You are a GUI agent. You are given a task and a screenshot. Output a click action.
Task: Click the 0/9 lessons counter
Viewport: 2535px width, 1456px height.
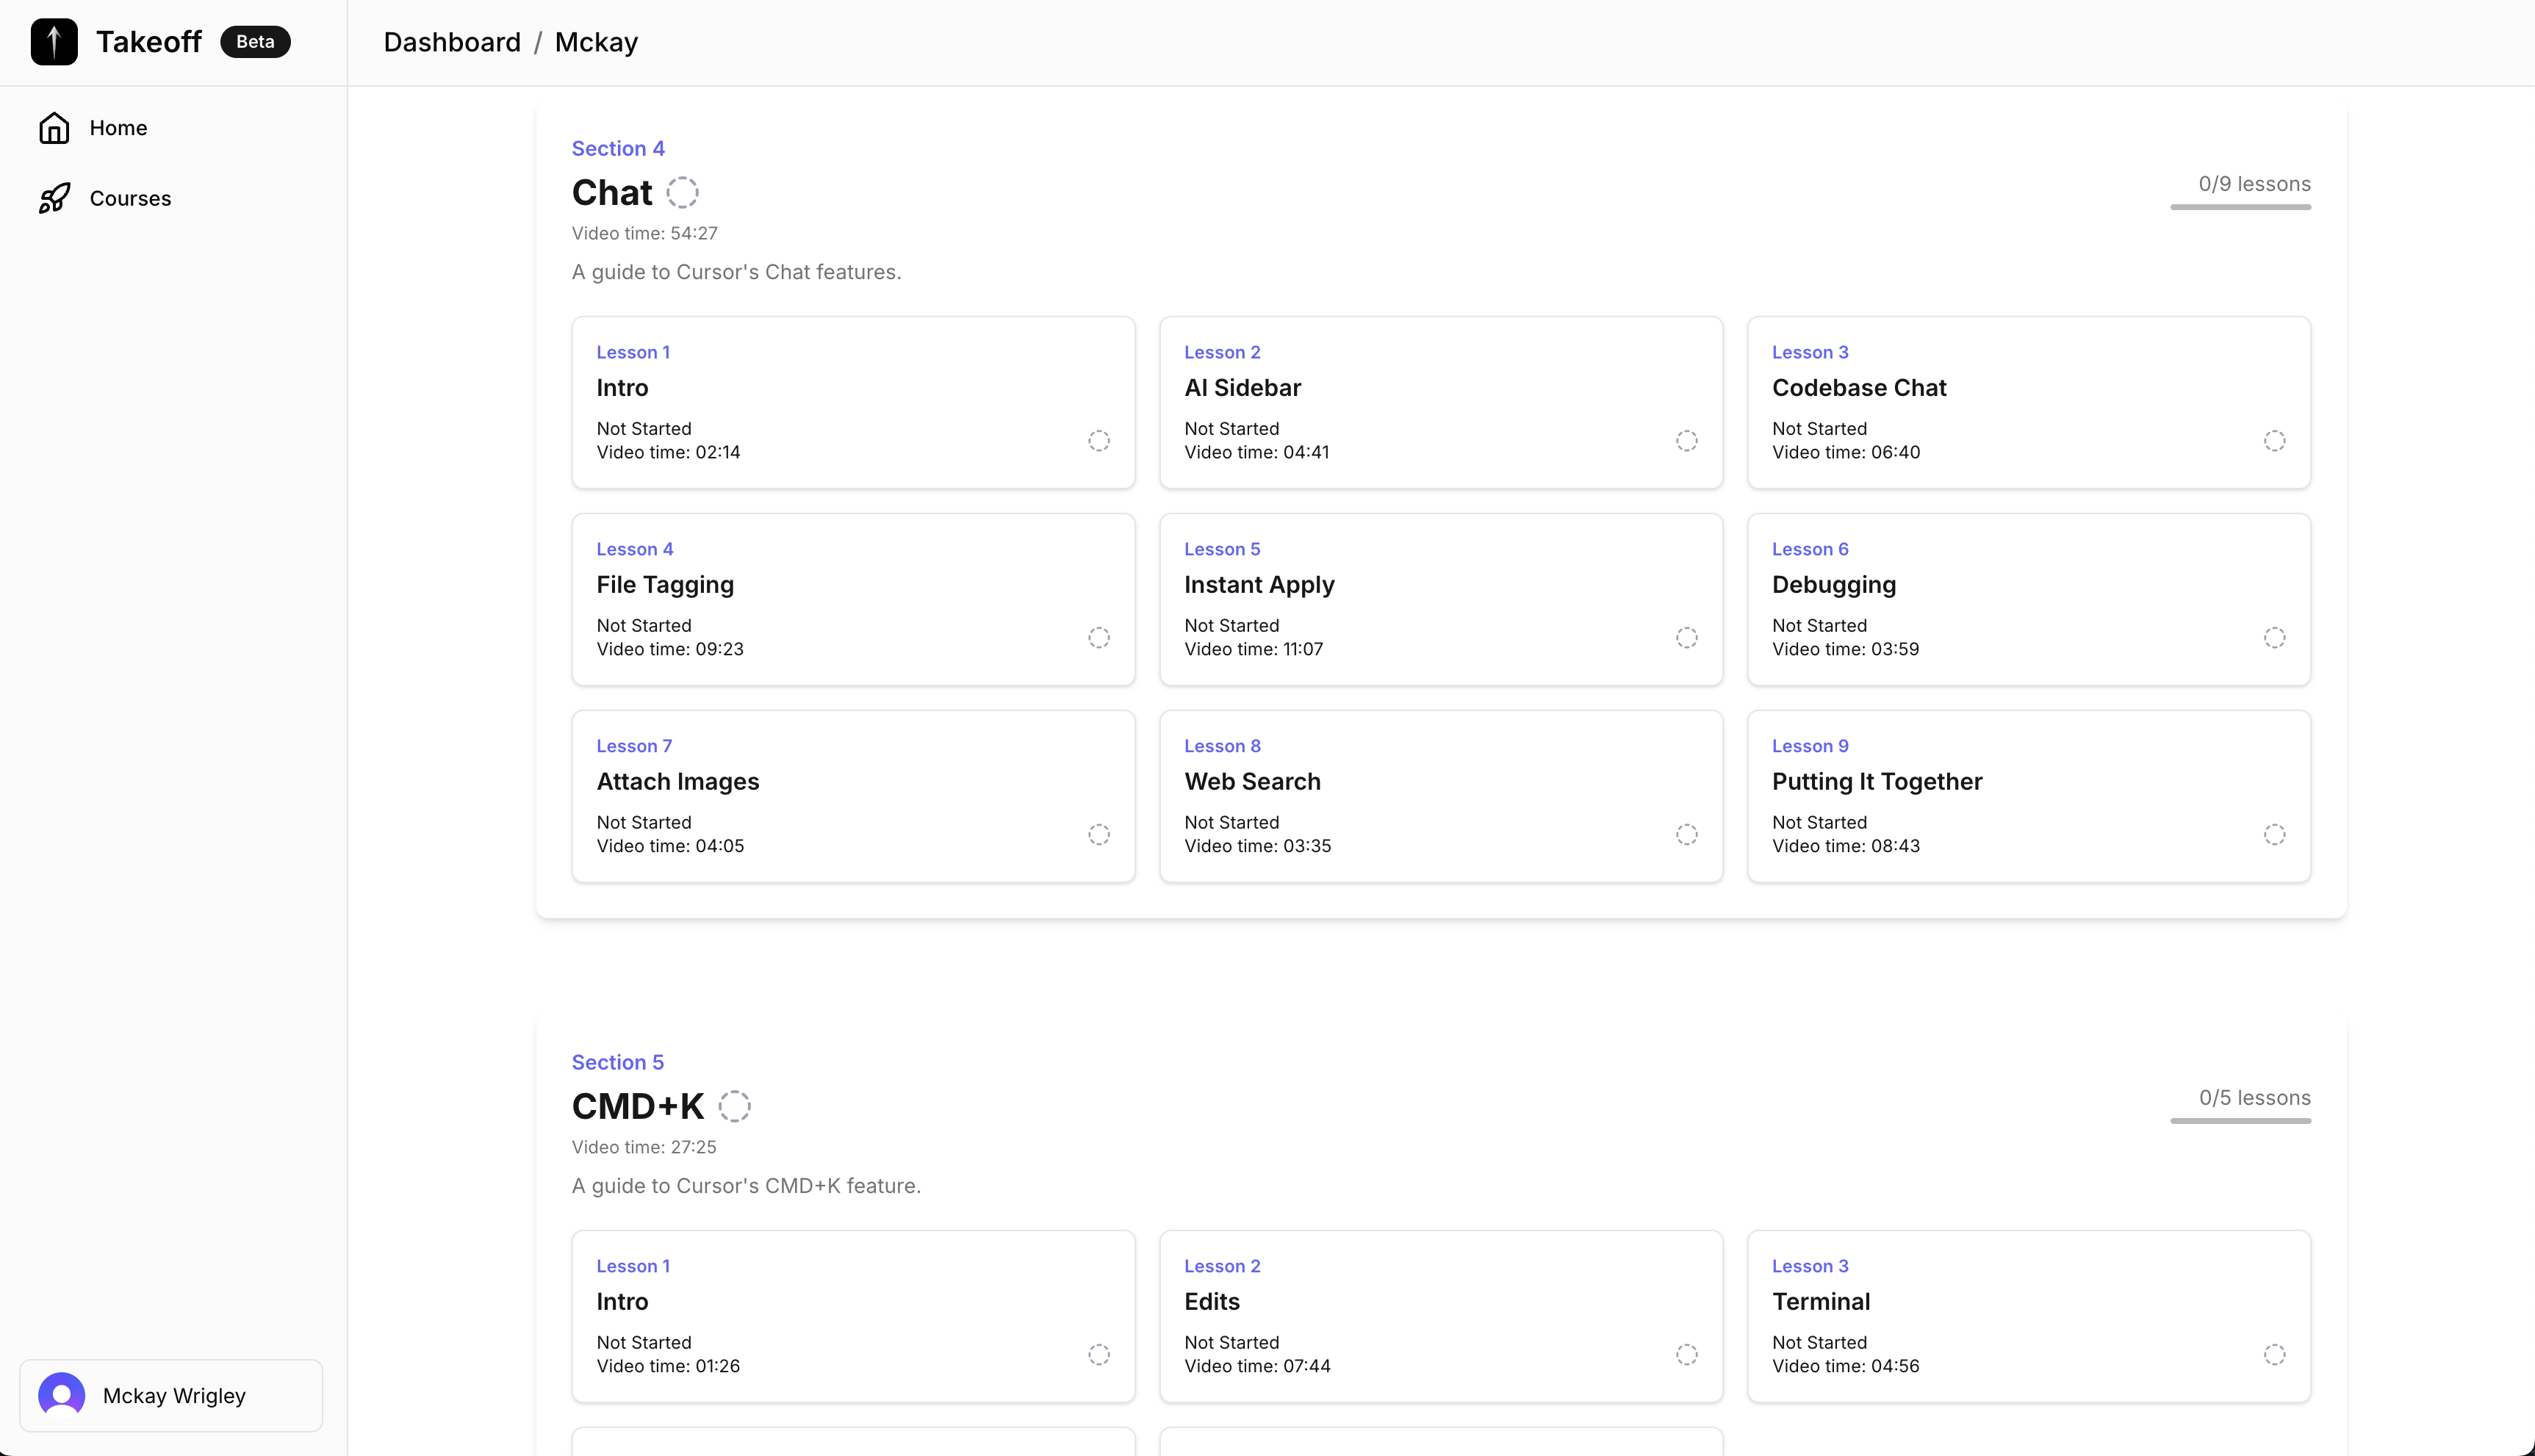point(2254,184)
